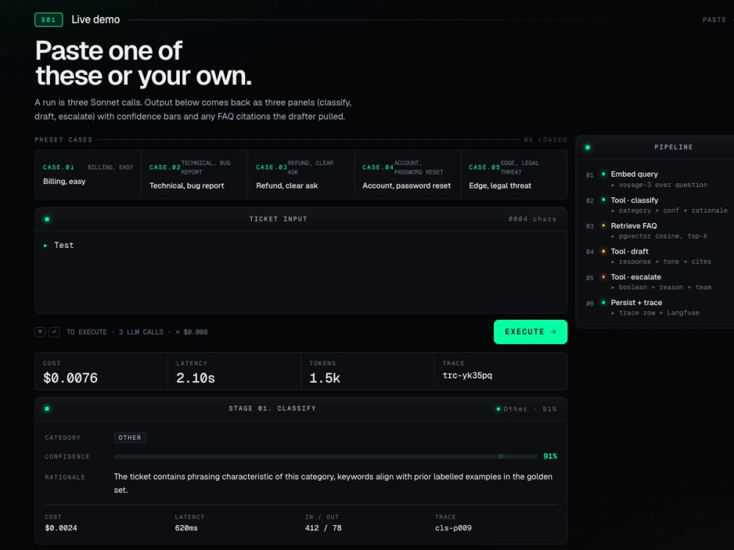This screenshot has height=550, width=734.
Task: Click the Live demo heading label
Action: [x=95, y=20]
